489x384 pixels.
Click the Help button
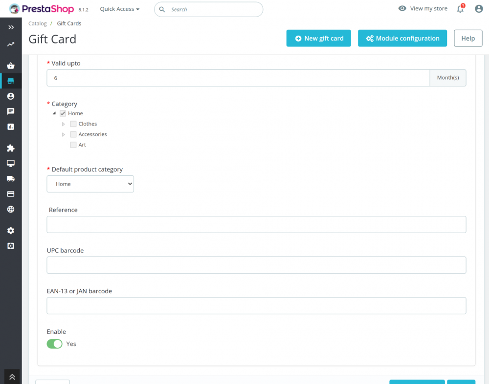468,38
